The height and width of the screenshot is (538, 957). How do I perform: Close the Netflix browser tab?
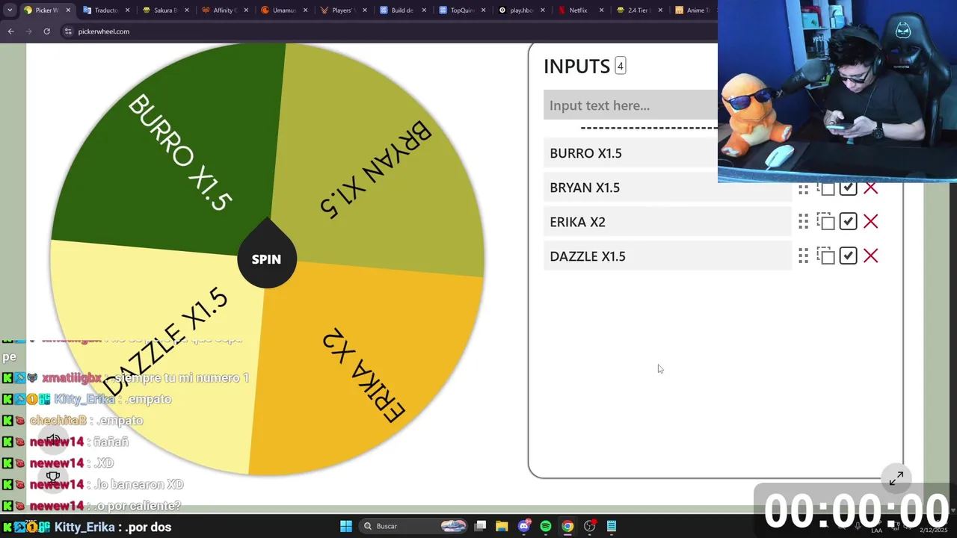(x=601, y=10)
